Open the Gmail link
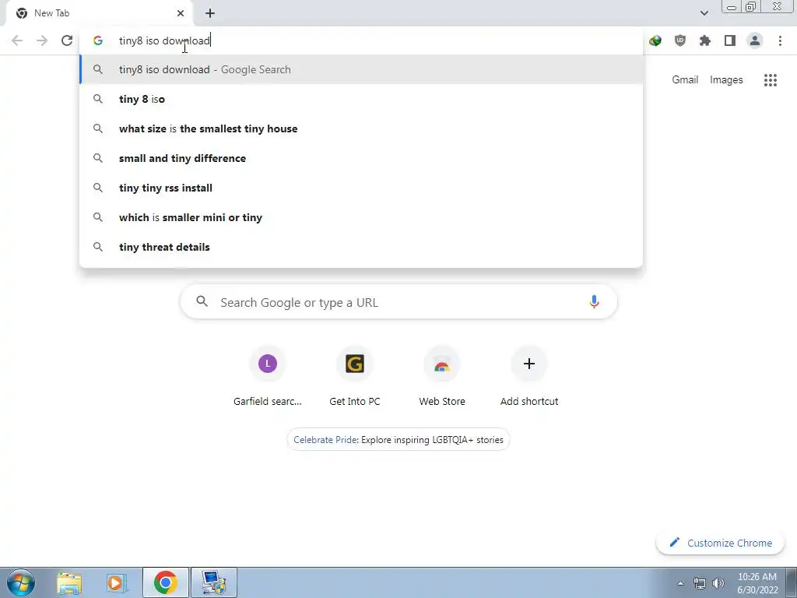Image resolution: width=797 pixels, height=598 pixels. pyautogui.click(x=685, y=80)
